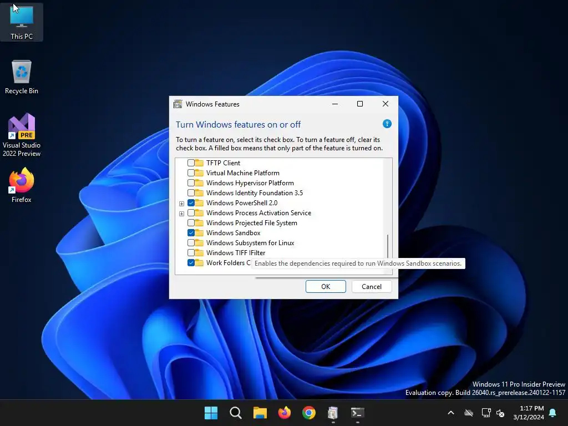Viewport: 568px width, 426px height.
Task: Enable the TFTP Client checkbox
Action: pyautogui.click(x=191, y=163)
